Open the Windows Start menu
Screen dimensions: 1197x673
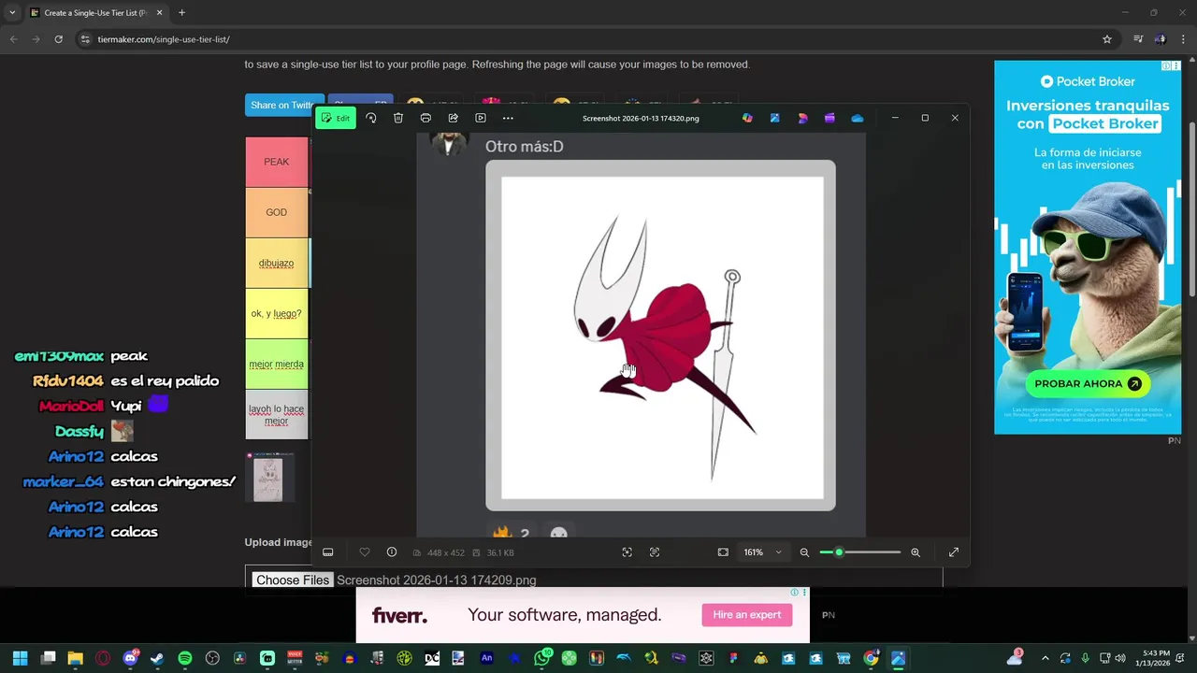[21, 659]
